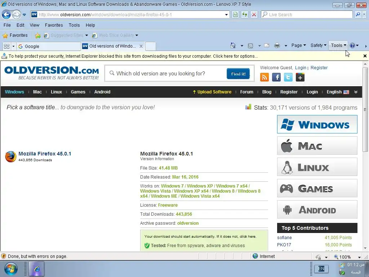Click the Add to Favorites Bar icon
Image resolution: width=369 pixels, height=277 pixels.
(37, 35)
